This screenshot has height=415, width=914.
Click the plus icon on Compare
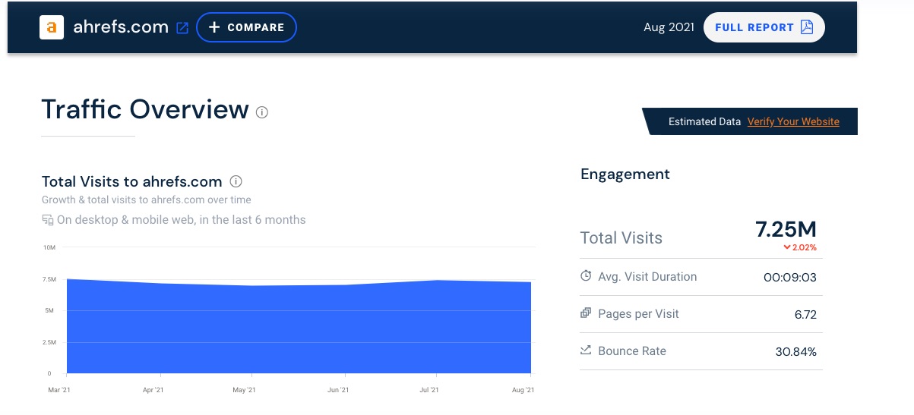(214, 27)
